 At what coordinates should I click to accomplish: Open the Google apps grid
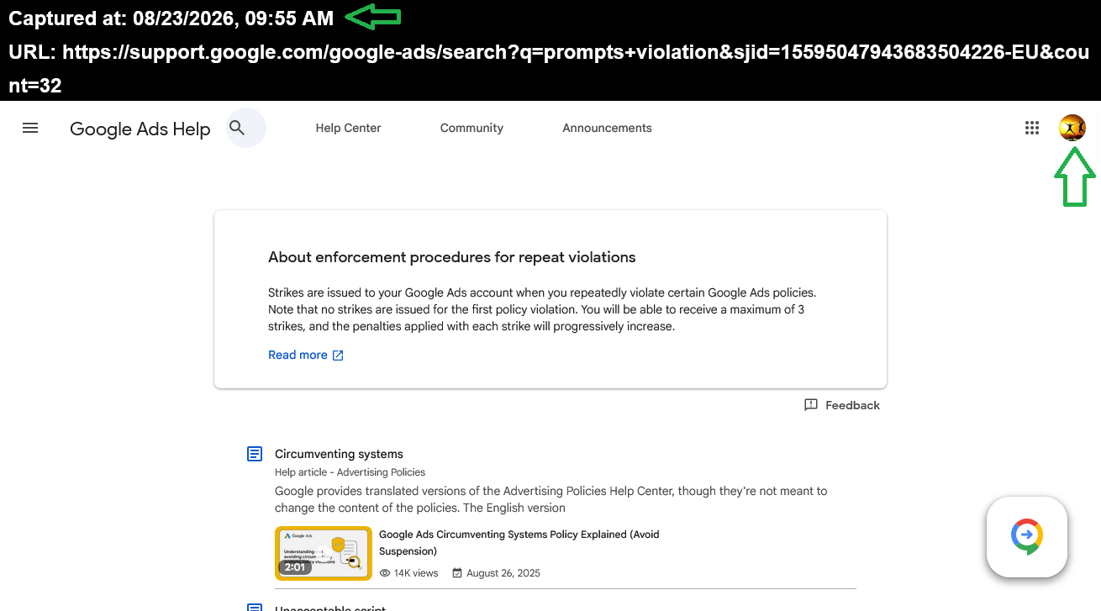point(1032,128)
